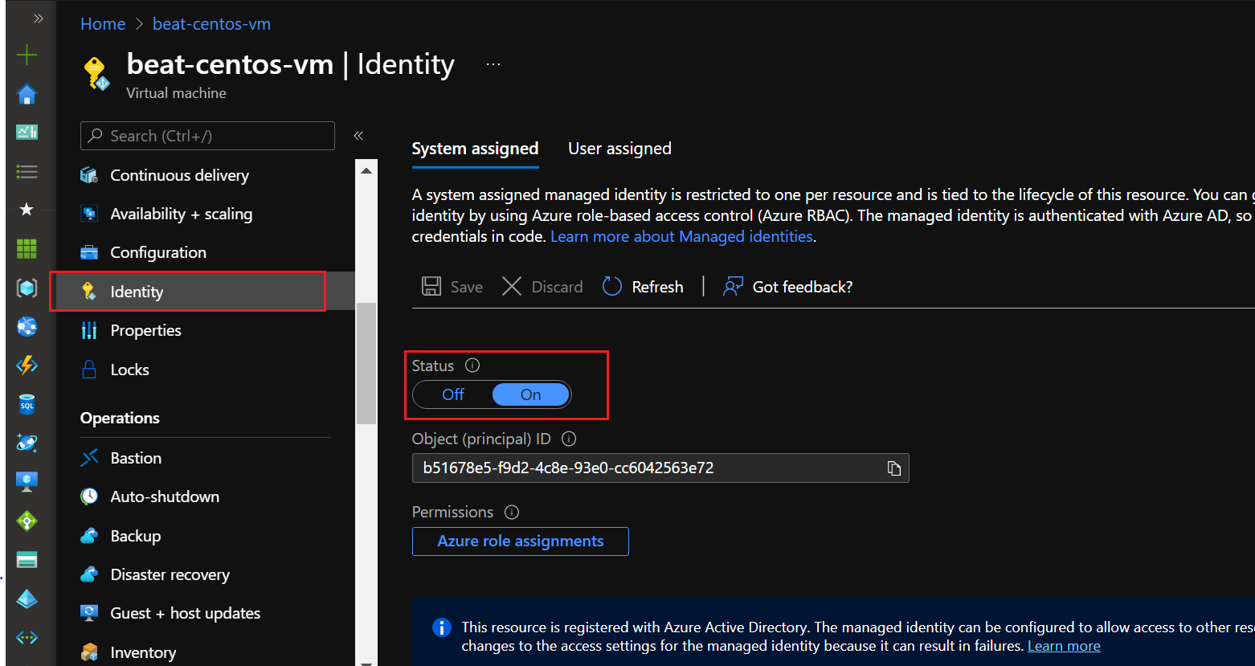
Task: Switch to the User assigned tab
Action: tap(619, 149)
